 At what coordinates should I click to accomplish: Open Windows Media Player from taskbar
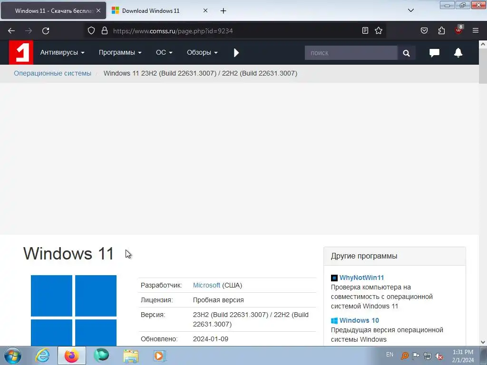[160, 355]
